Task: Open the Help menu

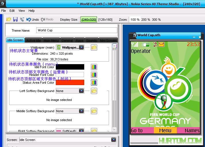Action: coord(32,11)
